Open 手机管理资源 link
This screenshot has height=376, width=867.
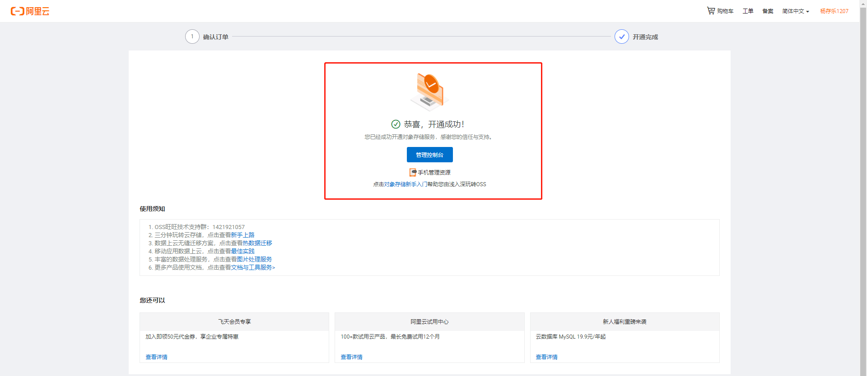coord(434,172)
